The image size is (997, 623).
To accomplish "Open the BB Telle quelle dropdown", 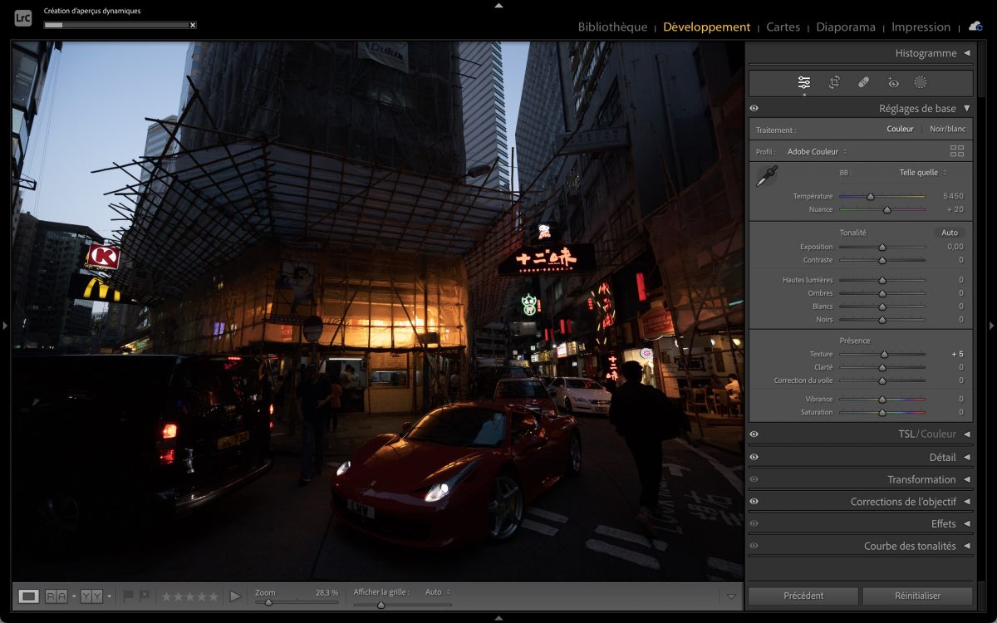I will (x=922, y=173).
